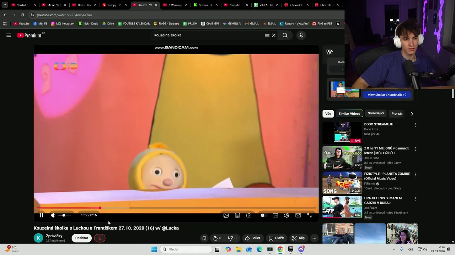Show more filter chips with right arrow
Screen dimensions: 455x255
point(412,114)
